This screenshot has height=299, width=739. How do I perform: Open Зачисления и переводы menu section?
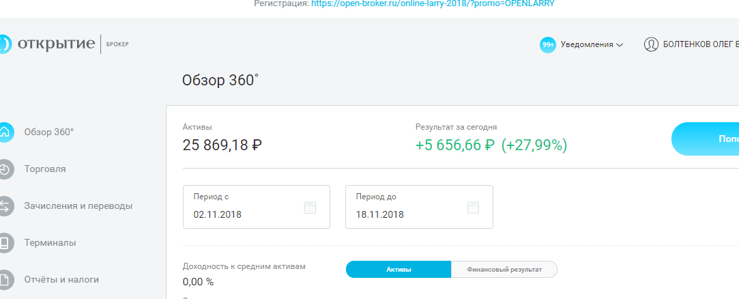pos(78,205)
